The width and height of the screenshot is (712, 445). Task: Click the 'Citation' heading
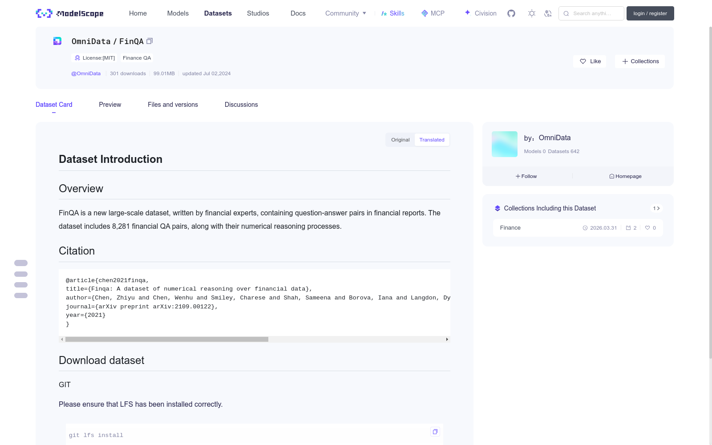(77, 251)
